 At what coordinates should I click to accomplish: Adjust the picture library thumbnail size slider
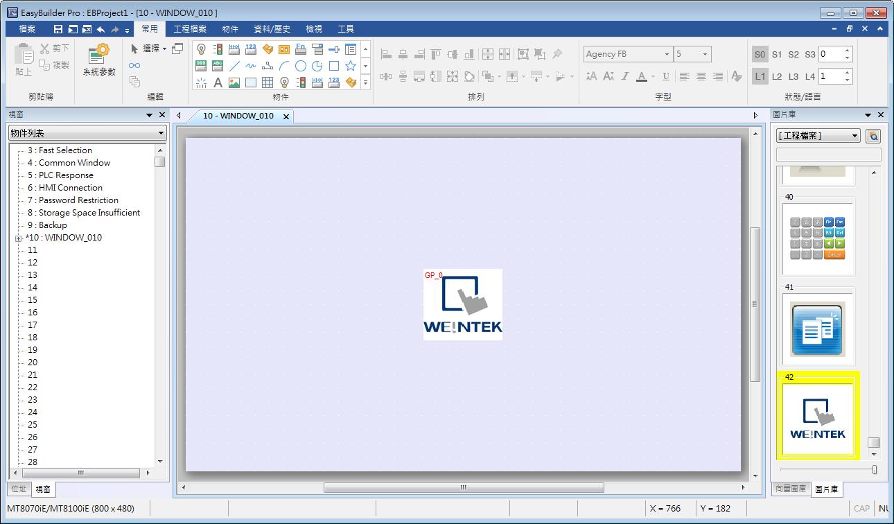click(x=874, y=469)
